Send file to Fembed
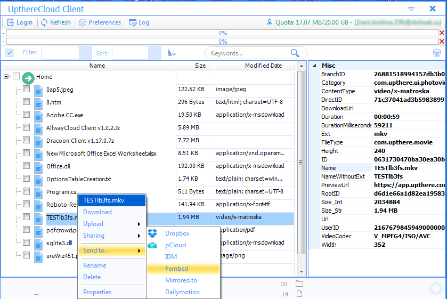This screenshot has width=447, height=299. coord(183,269)
